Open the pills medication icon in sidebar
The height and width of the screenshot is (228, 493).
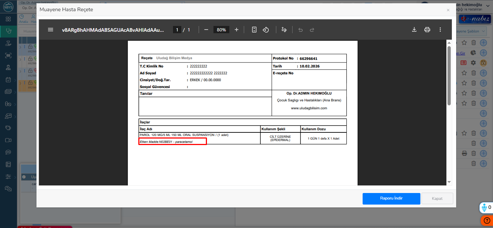click(x=8, y=104)
